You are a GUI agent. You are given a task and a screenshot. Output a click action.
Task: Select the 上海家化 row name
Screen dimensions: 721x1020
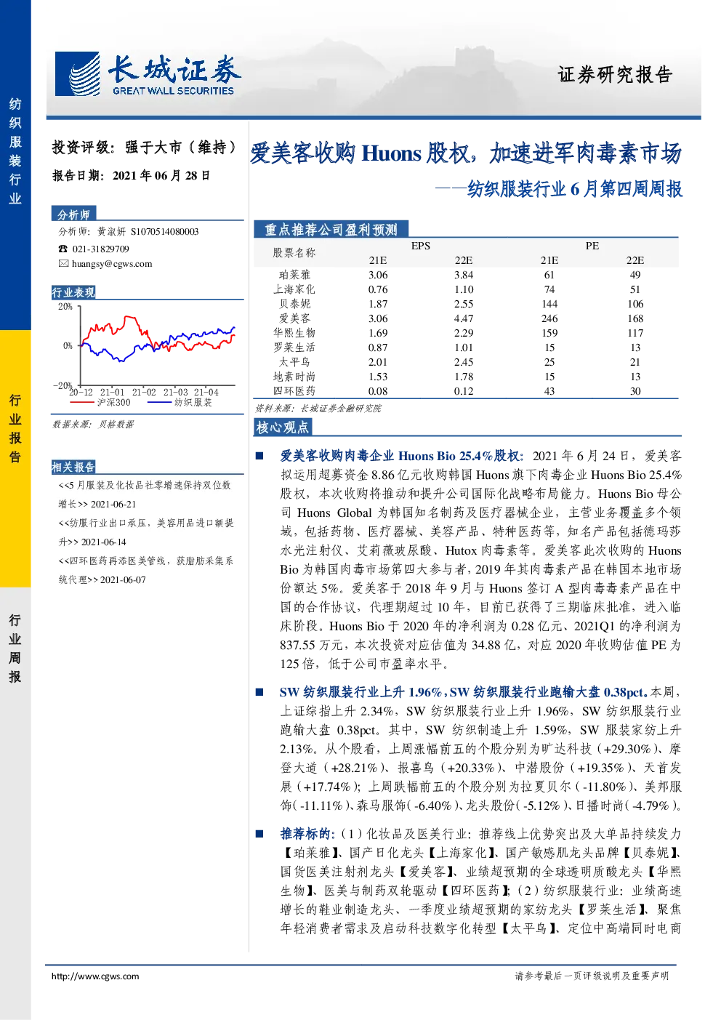pos(294,289)
